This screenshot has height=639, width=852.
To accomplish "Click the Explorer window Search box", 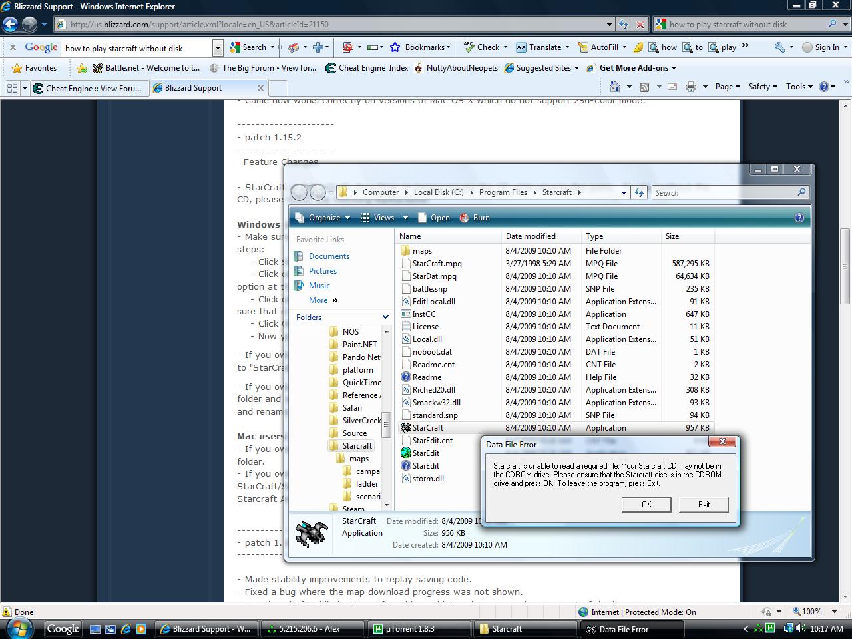I will point(730,192).
